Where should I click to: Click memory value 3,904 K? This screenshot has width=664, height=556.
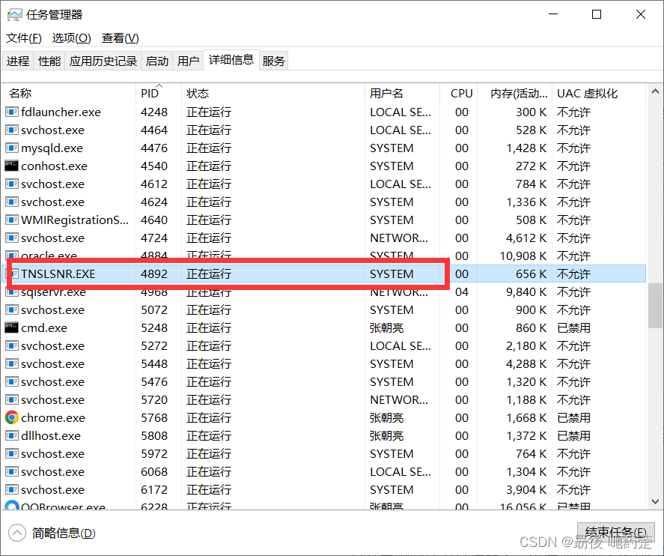pos(526,489)
